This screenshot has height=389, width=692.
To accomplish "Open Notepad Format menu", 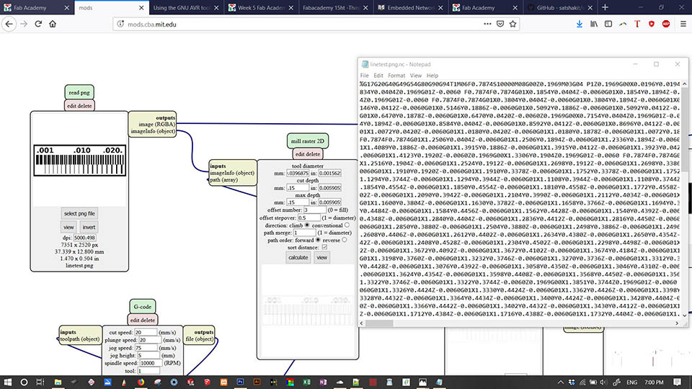I will point(396,76).
